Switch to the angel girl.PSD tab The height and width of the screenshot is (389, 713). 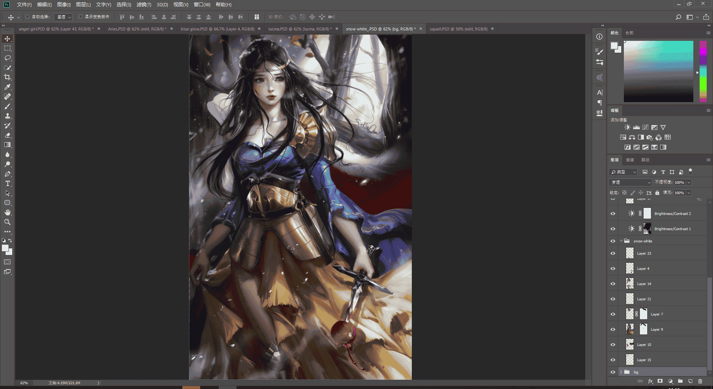coord(56,29)
